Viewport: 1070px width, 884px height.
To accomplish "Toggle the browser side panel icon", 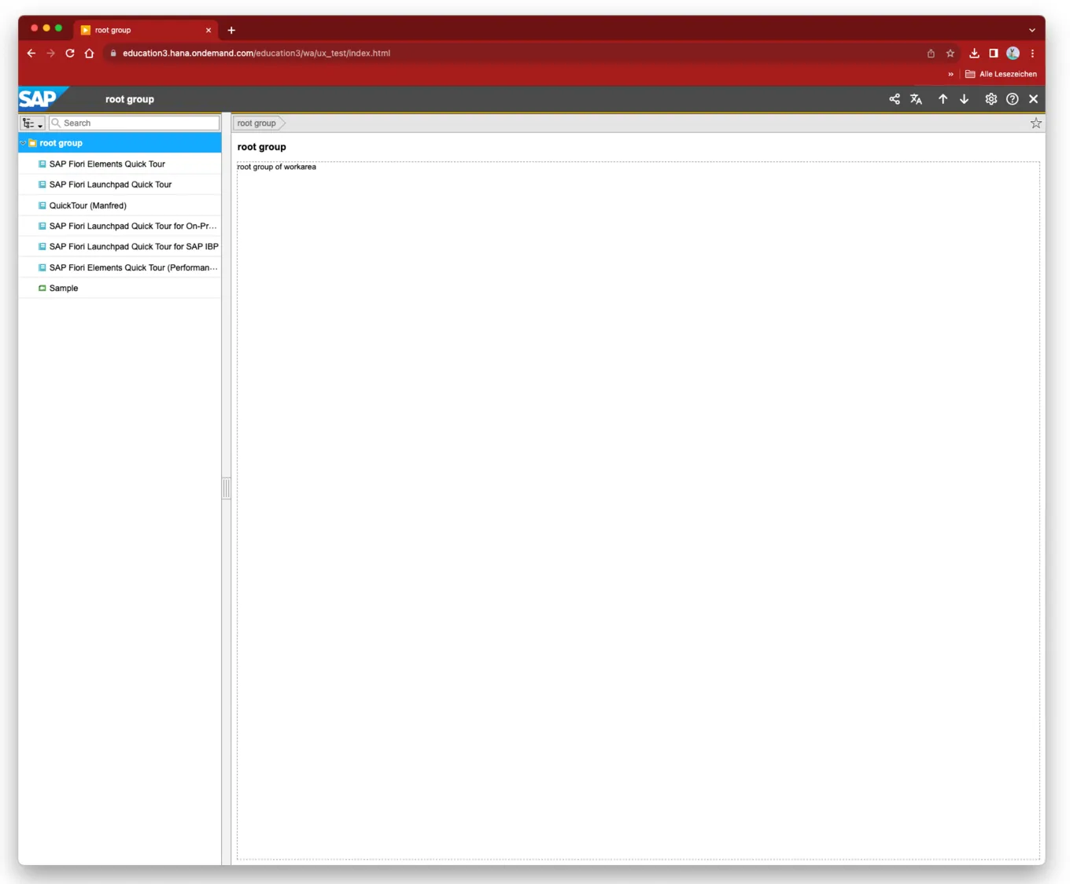I will click(994, 53).
